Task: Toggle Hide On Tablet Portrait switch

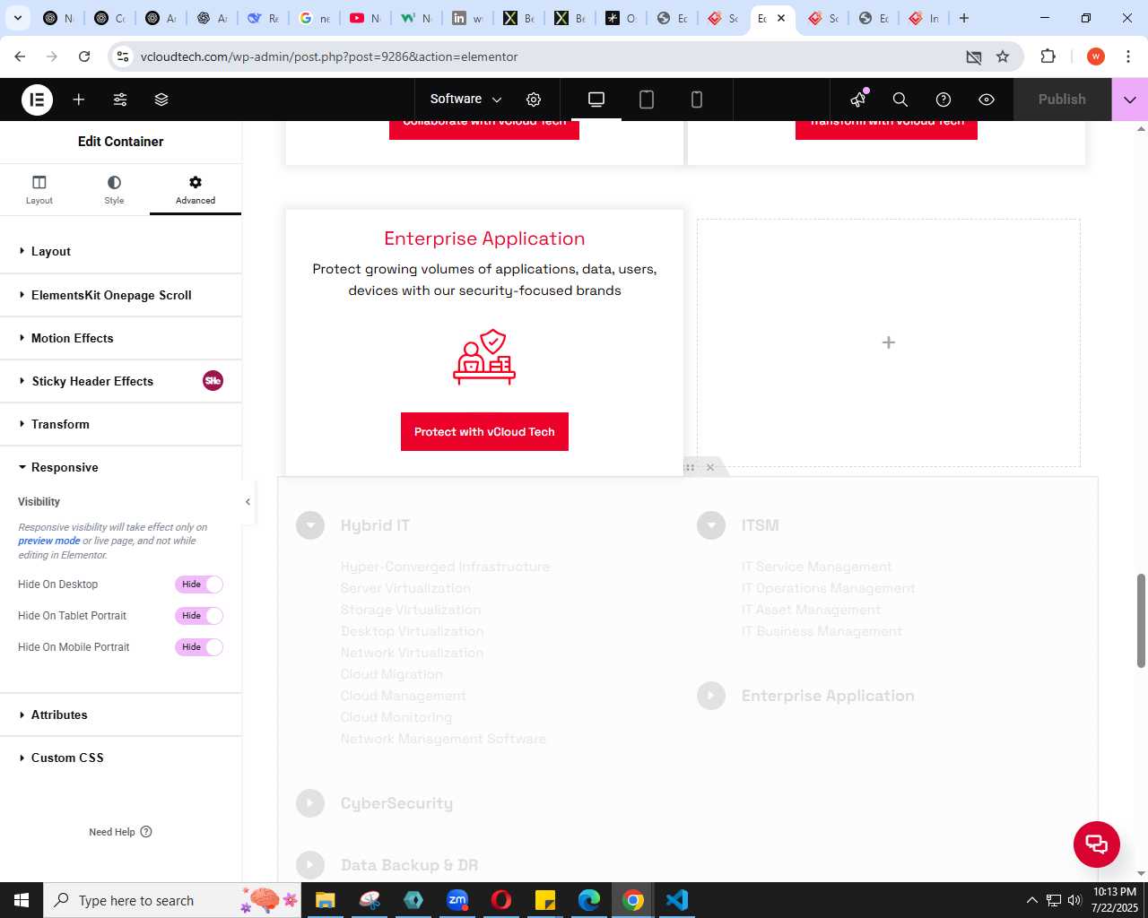Action: 199,616
